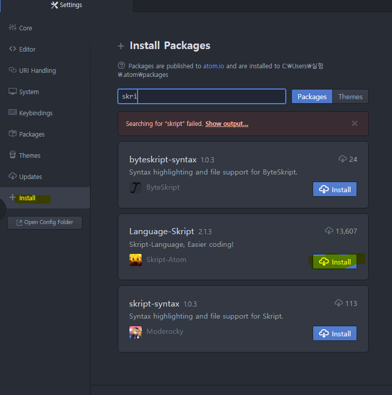Focus the package search input field
Screen dimensions: 392x395
[202, 96]
